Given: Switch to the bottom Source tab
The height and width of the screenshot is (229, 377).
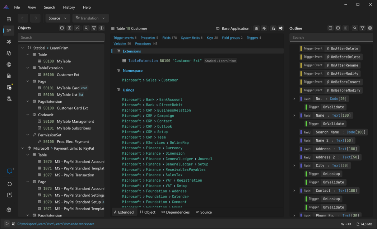Looking at the screenshot, I should (x=204, y=212).
